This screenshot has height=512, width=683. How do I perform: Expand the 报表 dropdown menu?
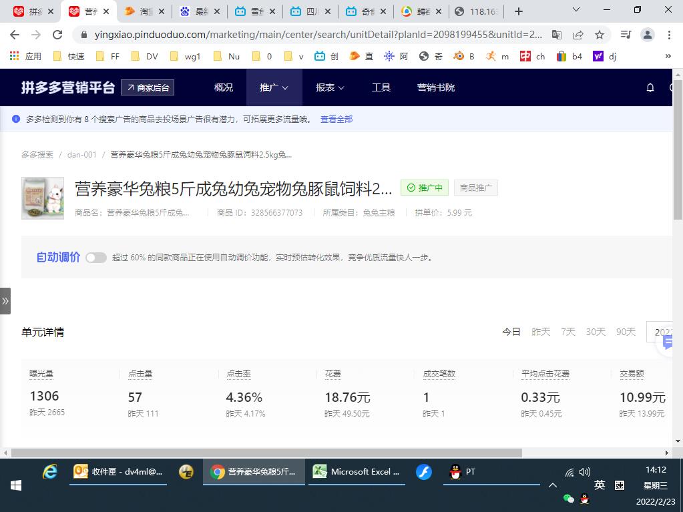tap(330, 87)
